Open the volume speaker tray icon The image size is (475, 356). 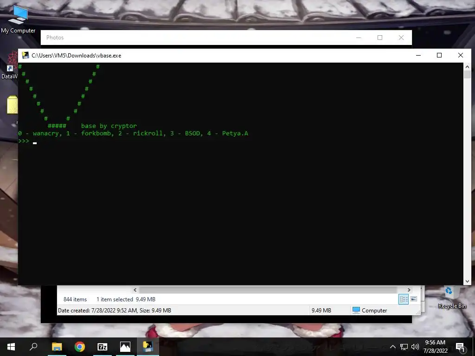(415, 347)
